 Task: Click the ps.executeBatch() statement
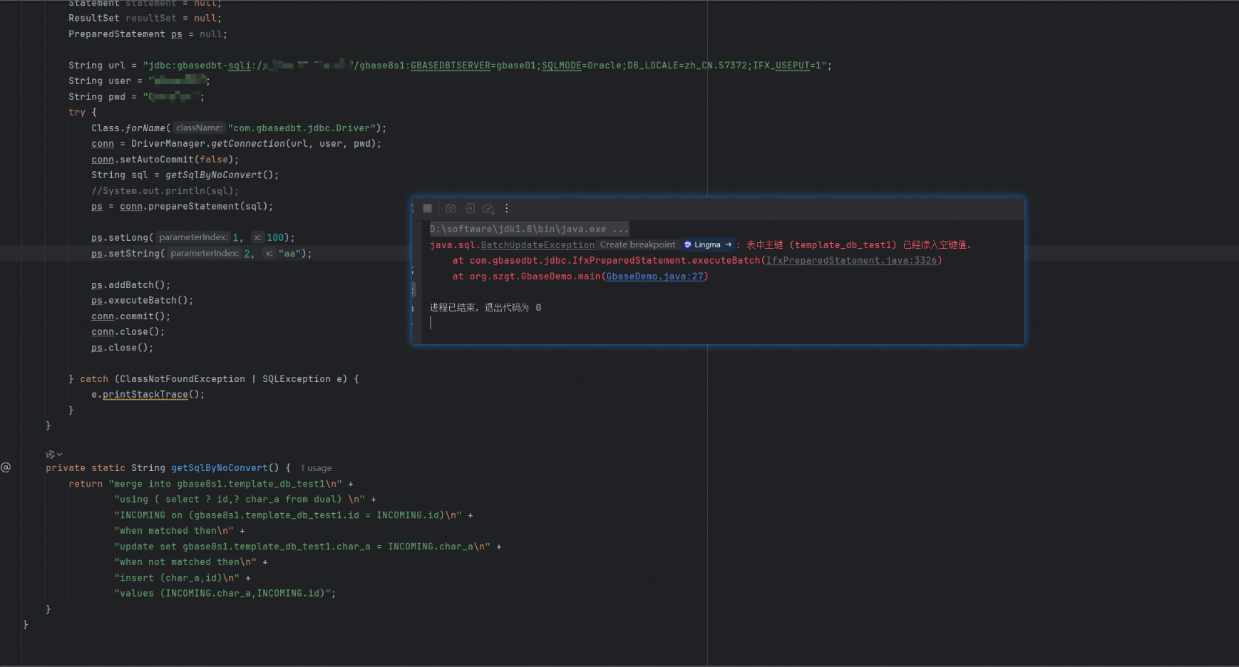143,301
